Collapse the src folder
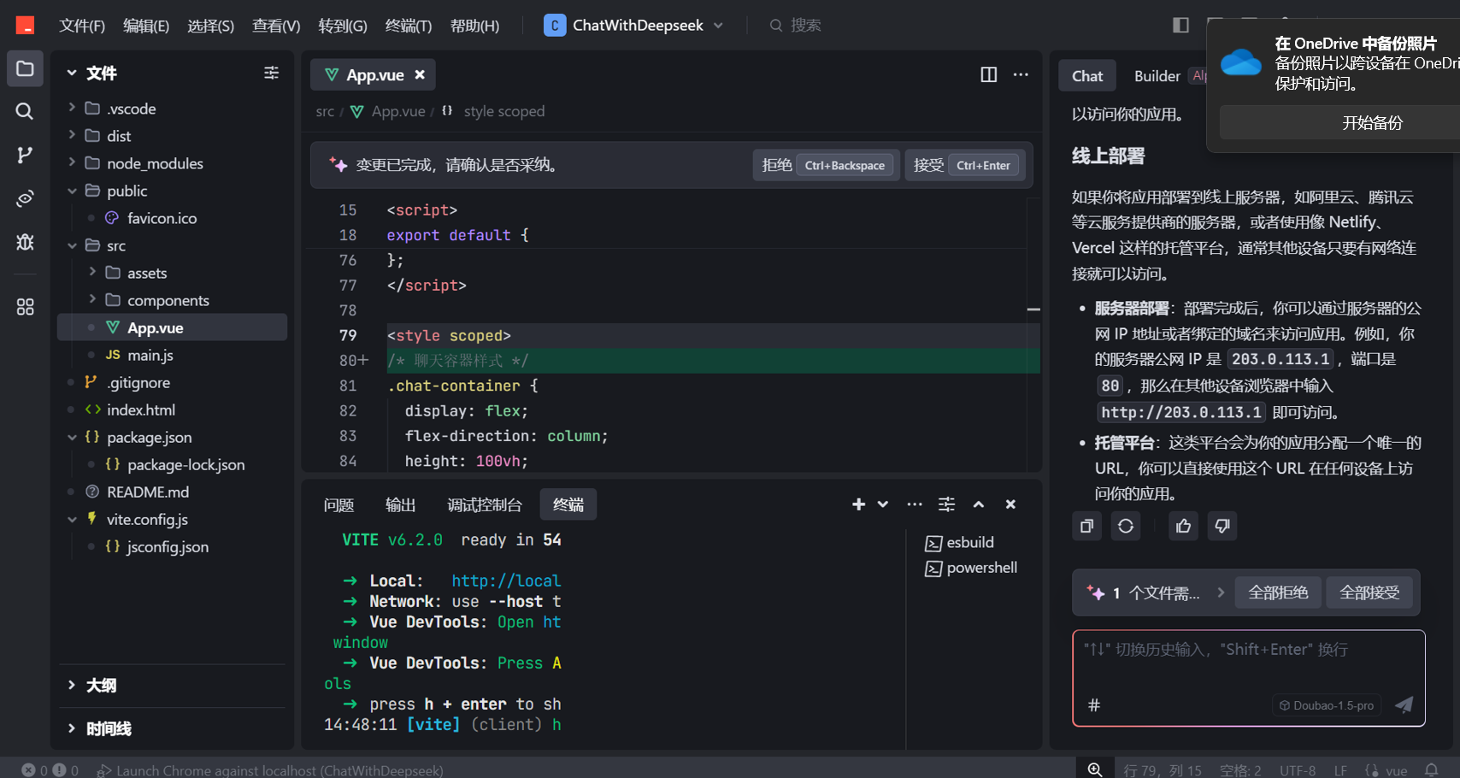Image resolution: width=1460 pixels, height=778 pixels. (x=72, y=245)
